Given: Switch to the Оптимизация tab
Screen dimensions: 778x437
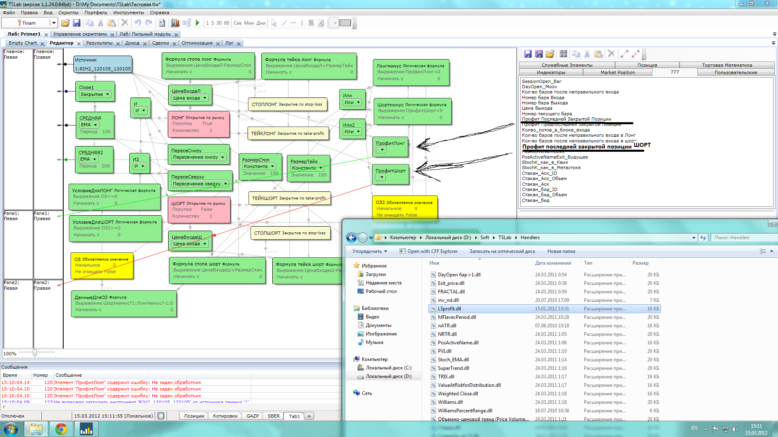Looking at the screenshot, I should [x=197, y=43].
